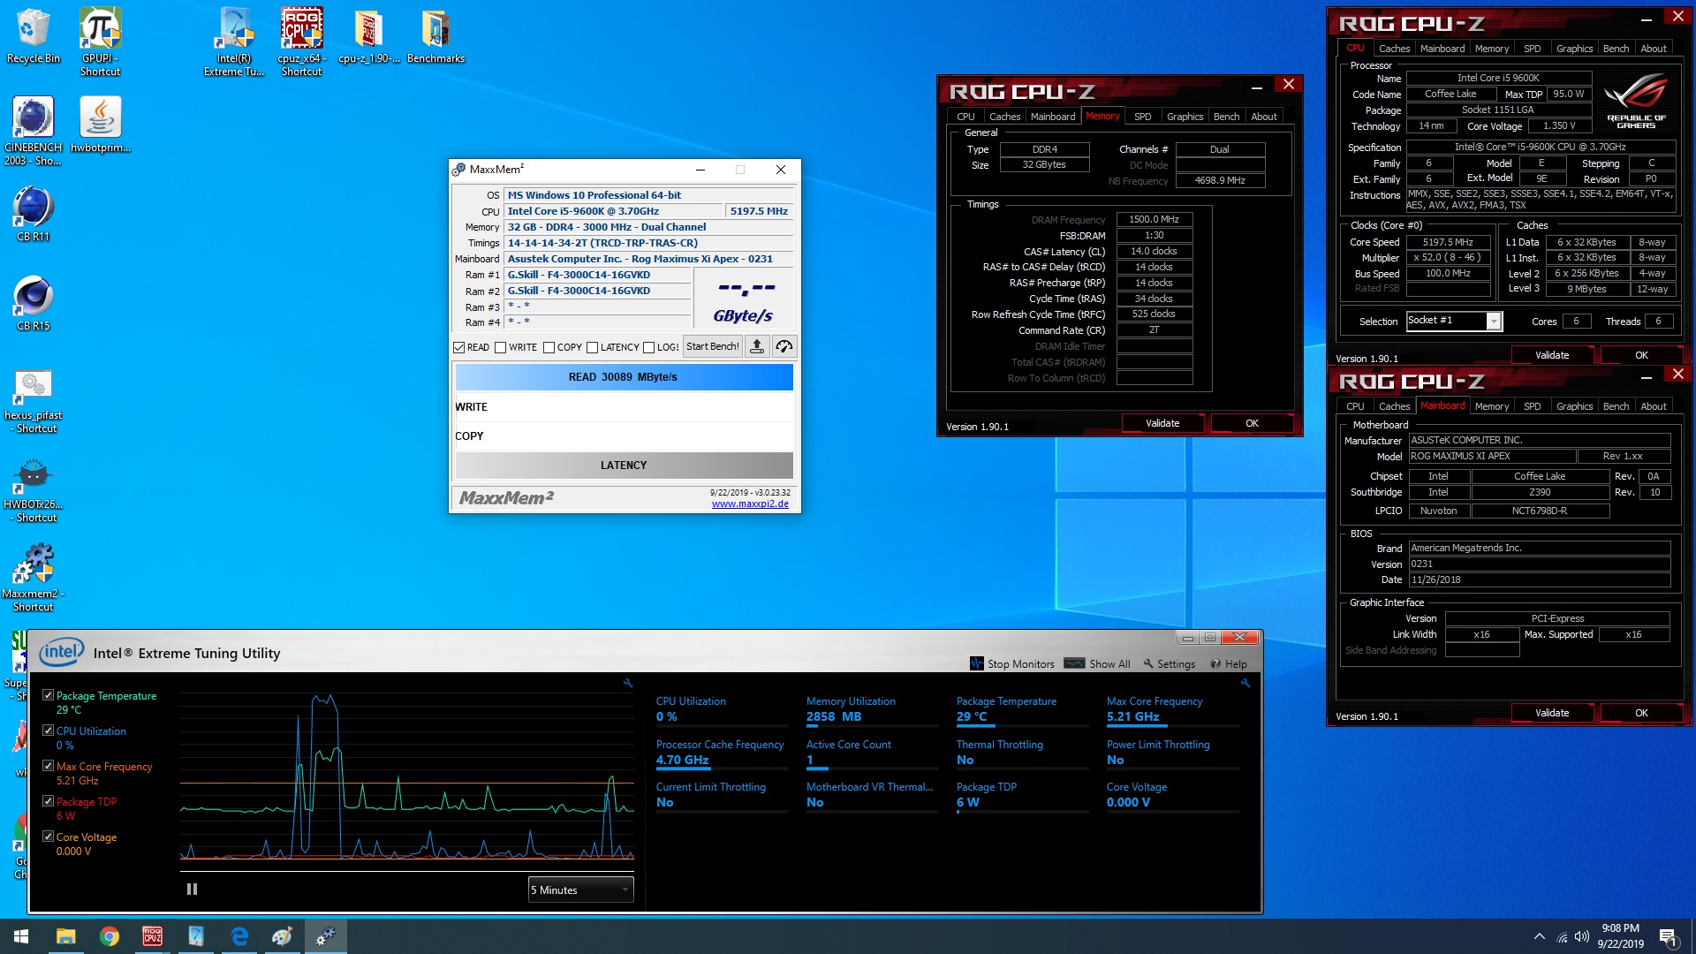Click Show All in Intel XTU
Viewport: 1696px width, 954px height.
tap(1097, 663)
